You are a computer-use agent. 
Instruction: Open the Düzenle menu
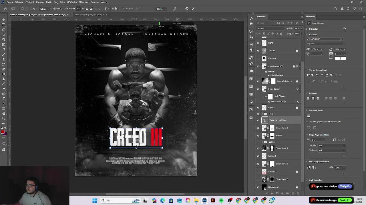[x=19, y=2]
